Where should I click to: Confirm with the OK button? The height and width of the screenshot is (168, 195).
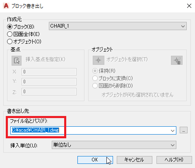pyautogui.click(x=95, y=160)
